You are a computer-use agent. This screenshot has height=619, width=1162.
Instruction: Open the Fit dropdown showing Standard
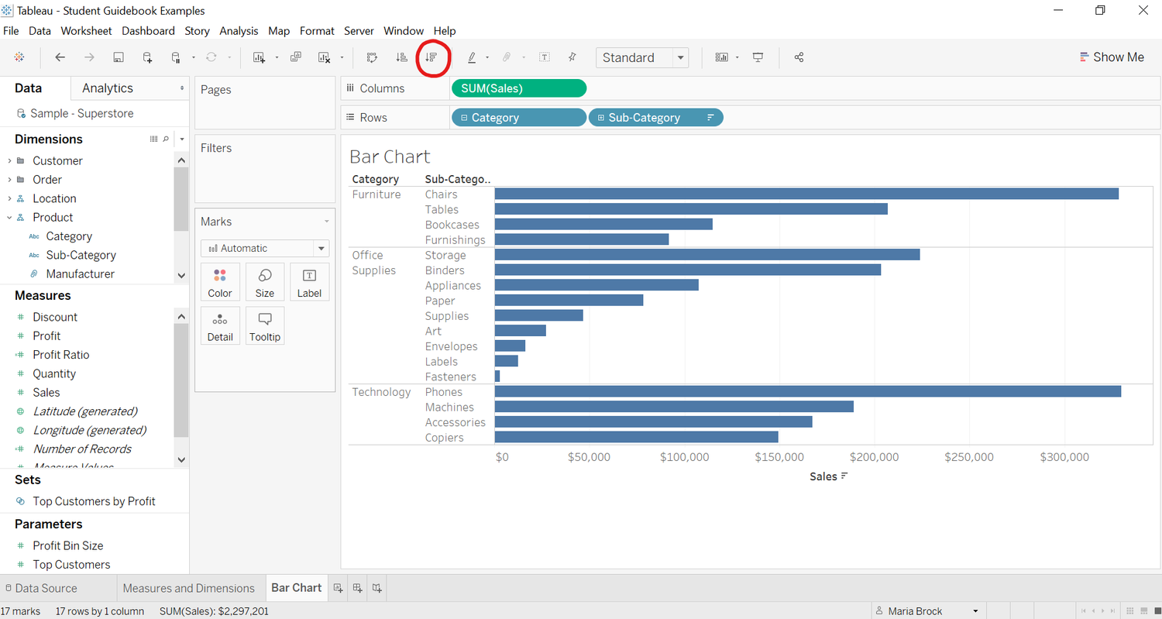(x=641, y=57)
